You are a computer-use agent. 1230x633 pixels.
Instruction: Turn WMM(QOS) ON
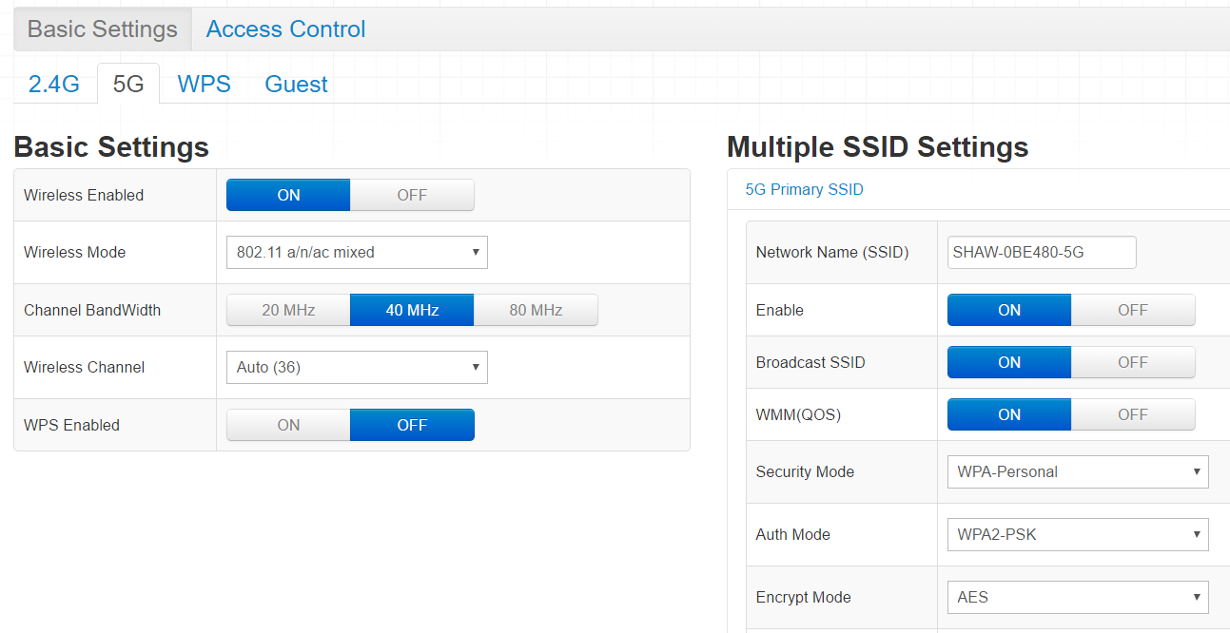pos(1009,414)
